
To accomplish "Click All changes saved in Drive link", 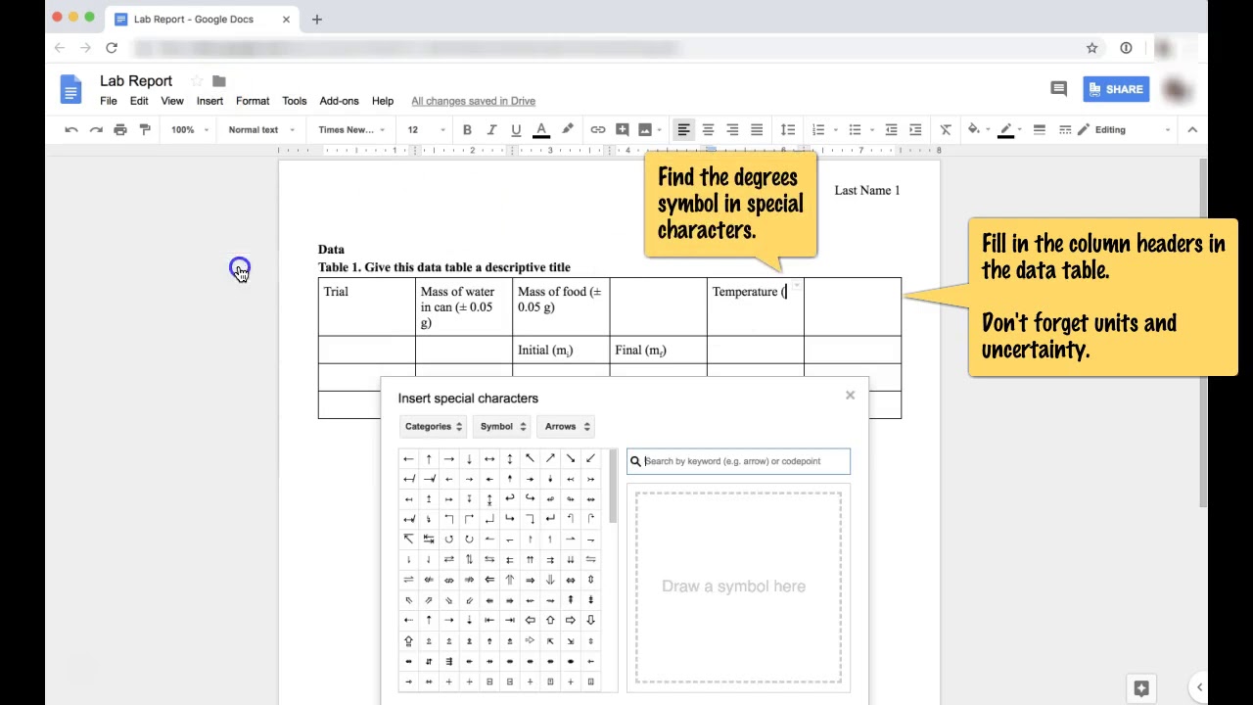I will click(473, 101).
